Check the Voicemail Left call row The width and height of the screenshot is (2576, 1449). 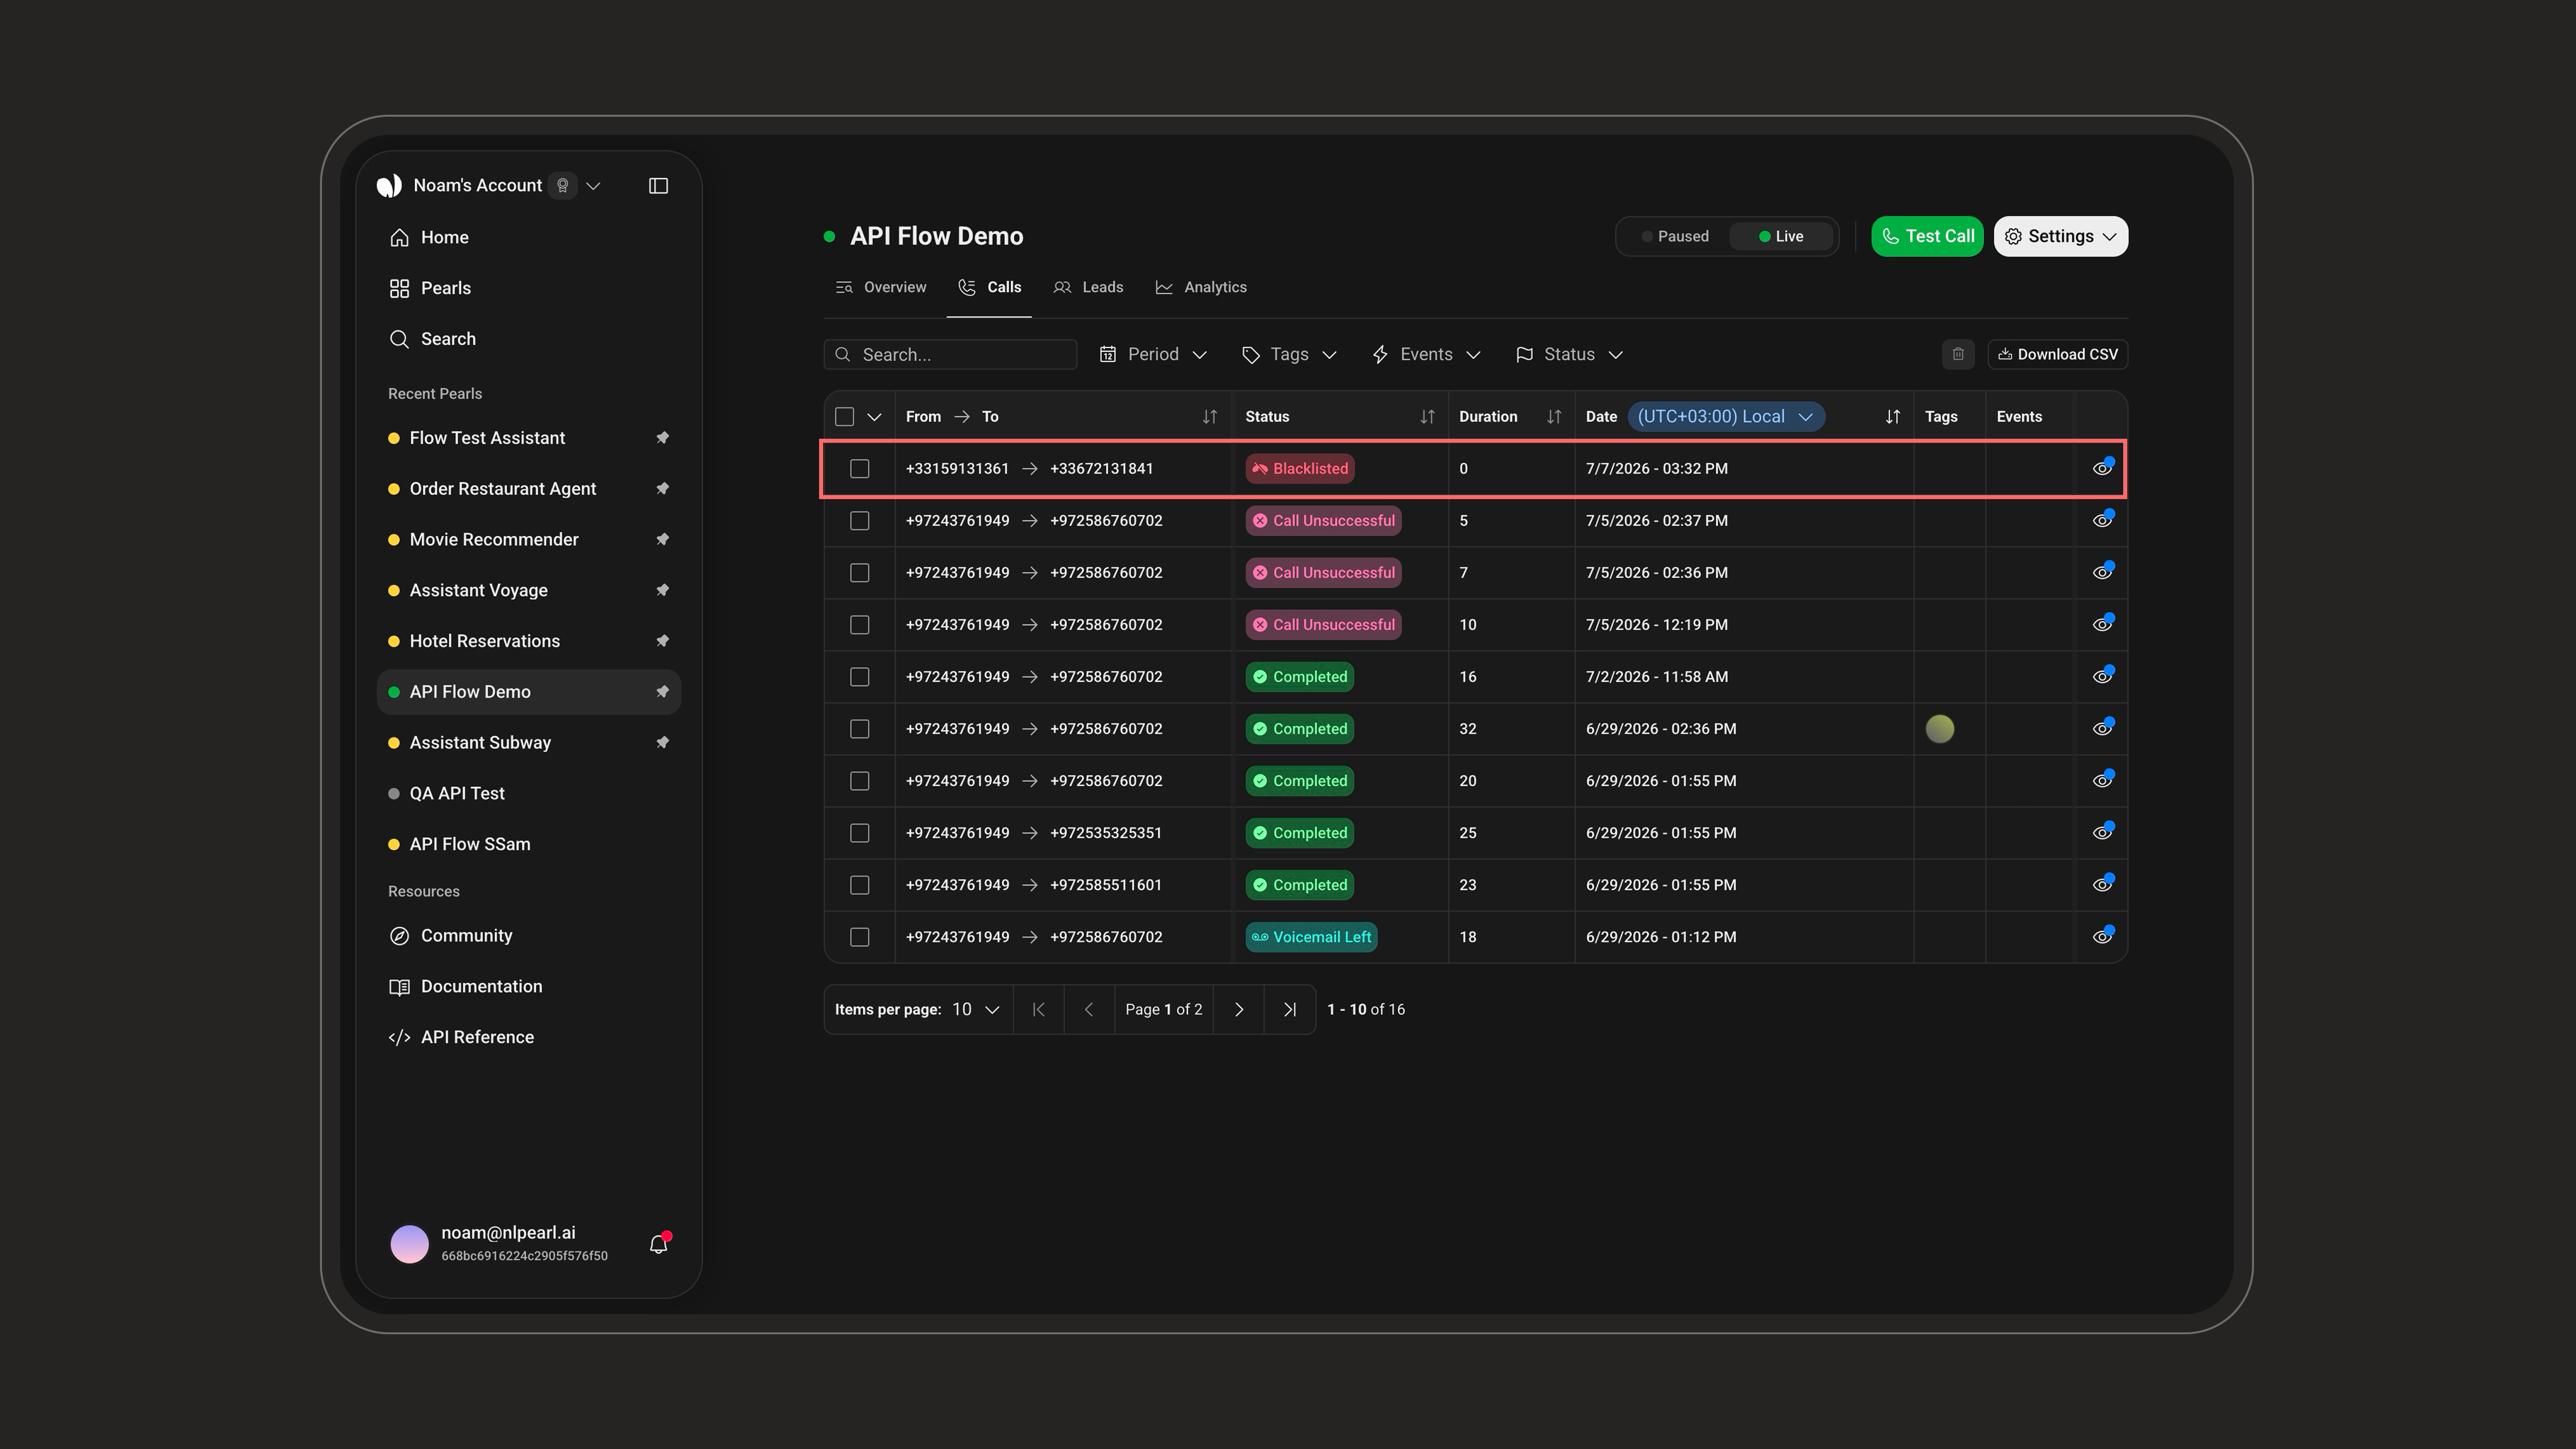pyautogui.click(x=860, y=937)
